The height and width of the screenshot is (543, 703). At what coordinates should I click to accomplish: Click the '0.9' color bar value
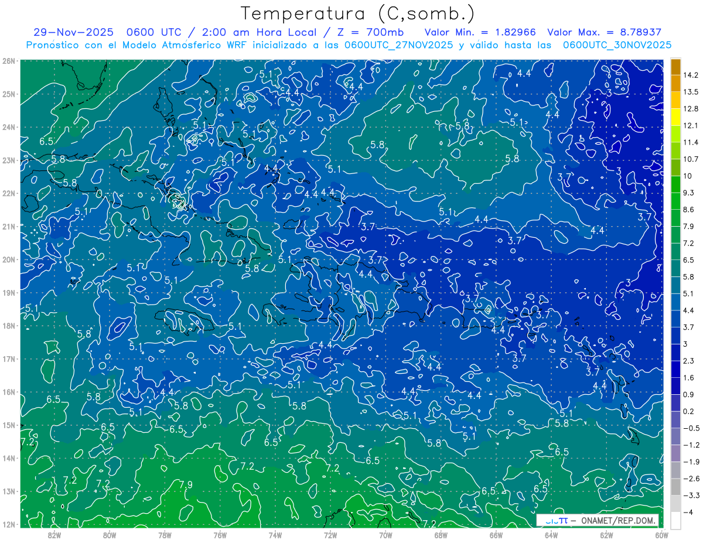(690, 395)
